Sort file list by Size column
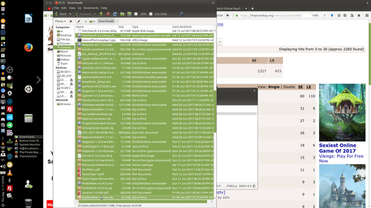This screenshot has height=208, width=371. [x=125, y=27]
